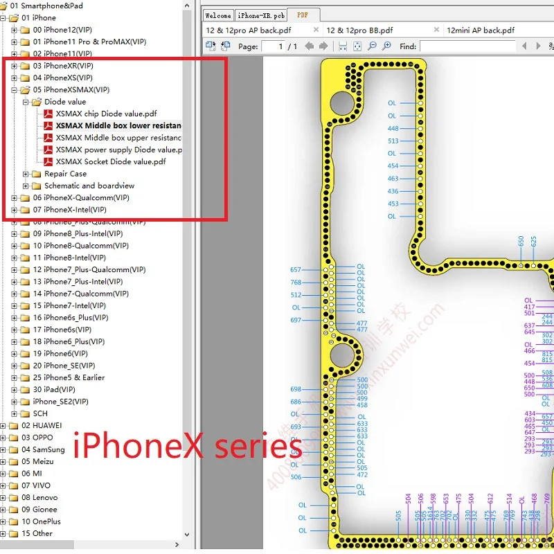Open the 12 & 12pro BB.pdf tab
Image resolution: width=554 pixels, height=554 pixels.
359,30
